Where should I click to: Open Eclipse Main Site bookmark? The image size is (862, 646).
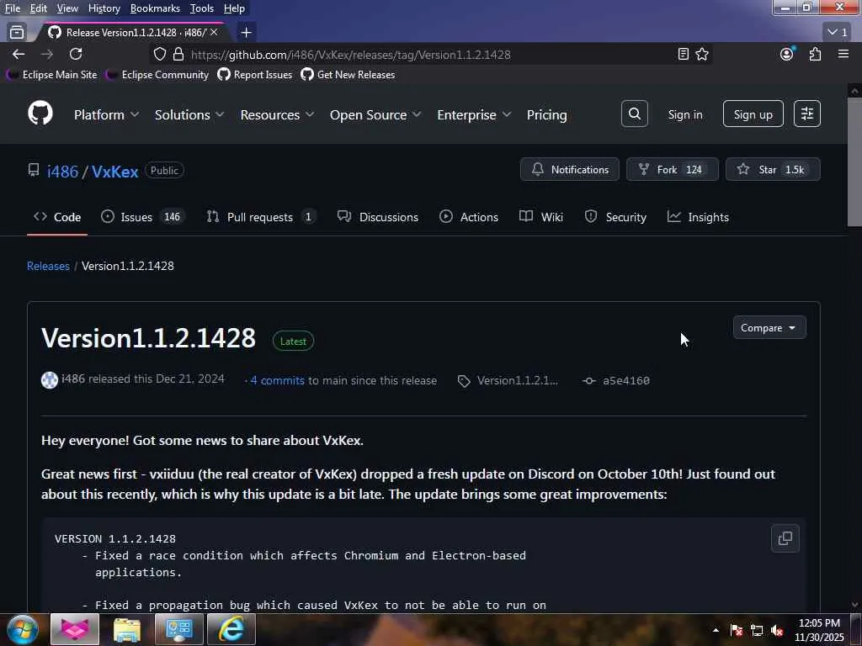(52, 75)
